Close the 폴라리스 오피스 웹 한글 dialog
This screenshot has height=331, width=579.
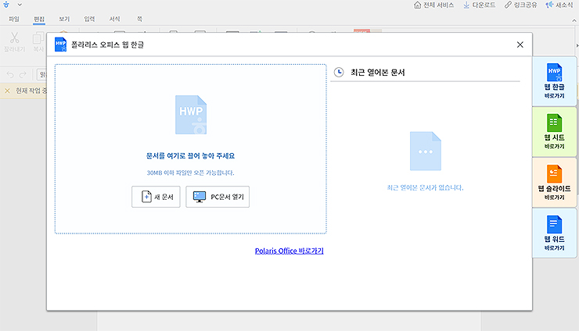pos(520,44)
